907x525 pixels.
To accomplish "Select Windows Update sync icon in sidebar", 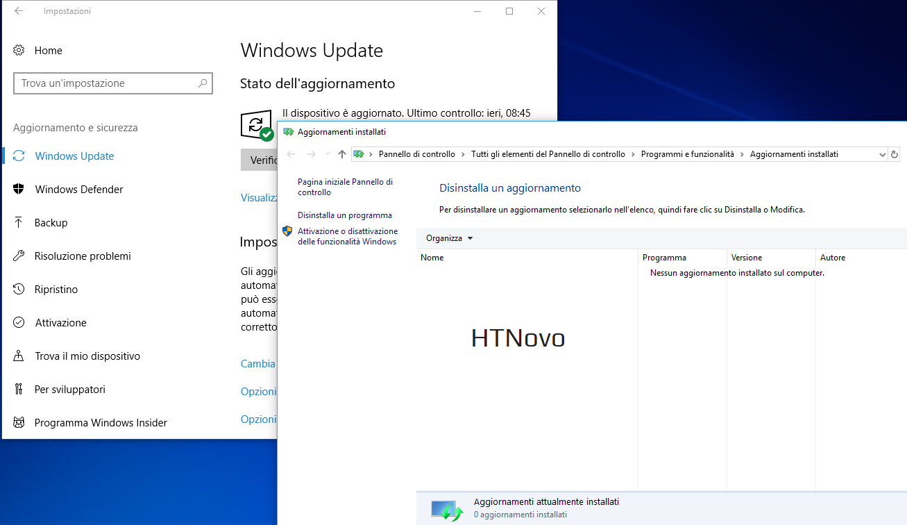I will click(19, 156).
